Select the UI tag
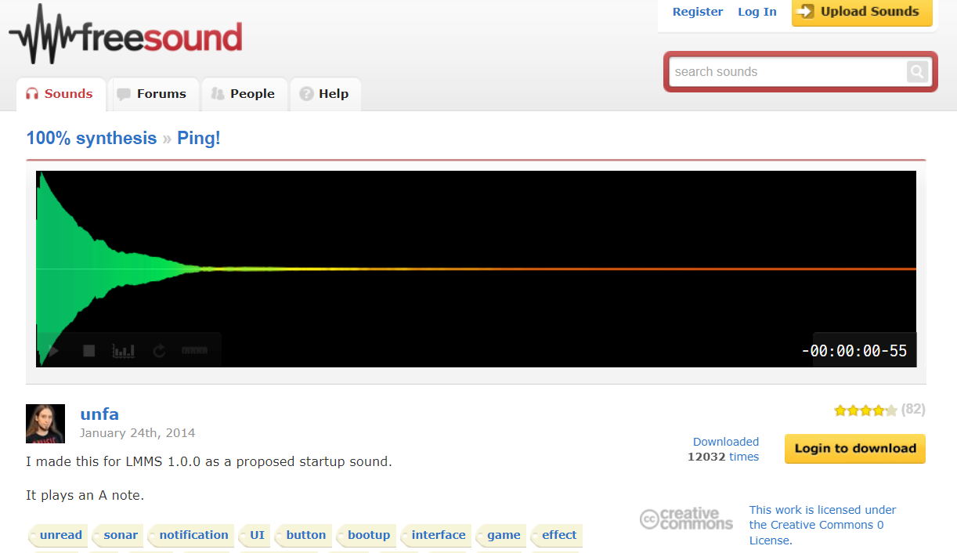The height and width of the screenshot is (553, 957). point(256,536)
